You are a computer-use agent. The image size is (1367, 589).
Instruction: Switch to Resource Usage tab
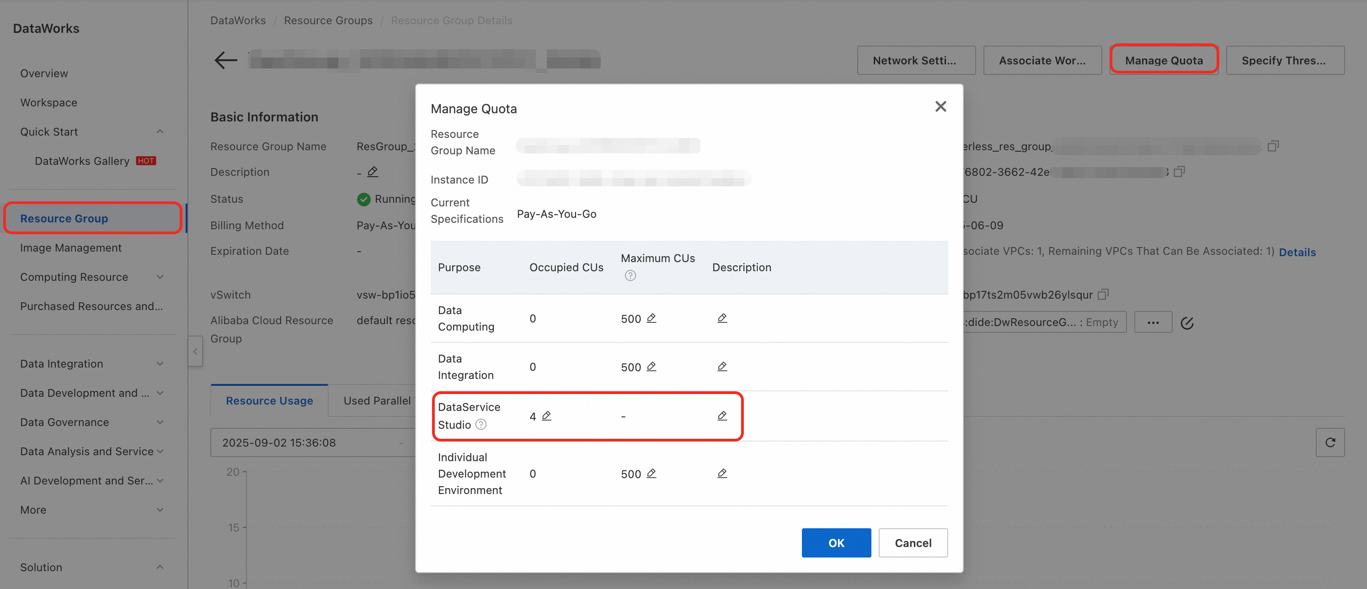269,401
